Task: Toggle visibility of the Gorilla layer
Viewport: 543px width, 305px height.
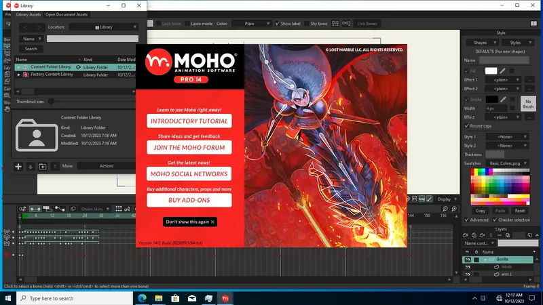Action: point(468,260)
